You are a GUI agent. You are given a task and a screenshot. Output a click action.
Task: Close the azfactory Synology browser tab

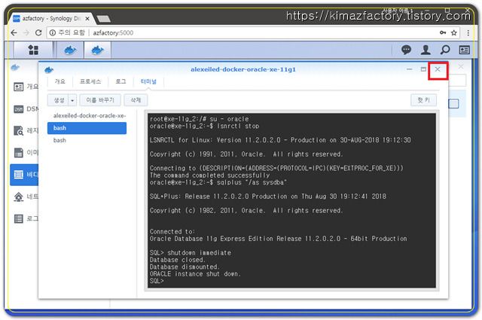(x=87, y=19)
